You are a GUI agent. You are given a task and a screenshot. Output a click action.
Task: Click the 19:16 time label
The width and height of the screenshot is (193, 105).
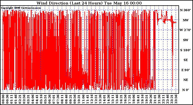[142, 99]
